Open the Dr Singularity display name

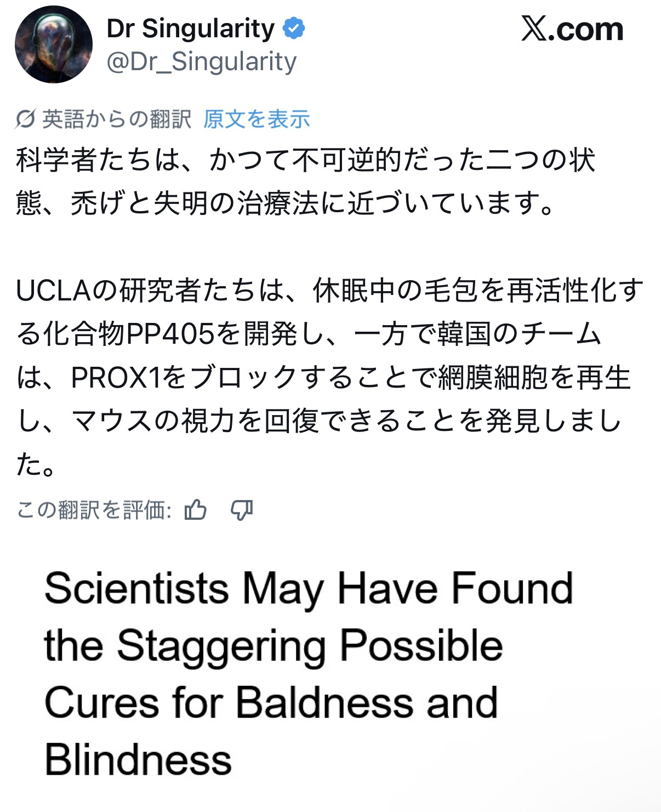tap(190, 29)
